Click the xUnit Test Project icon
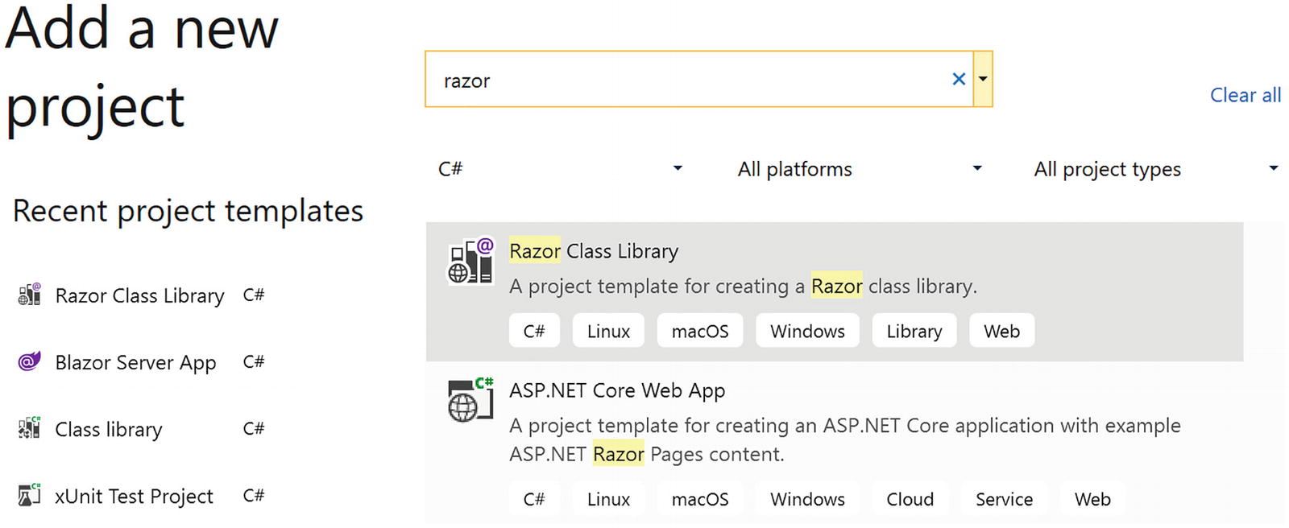 pyautogui.click(x=30, y=495)
